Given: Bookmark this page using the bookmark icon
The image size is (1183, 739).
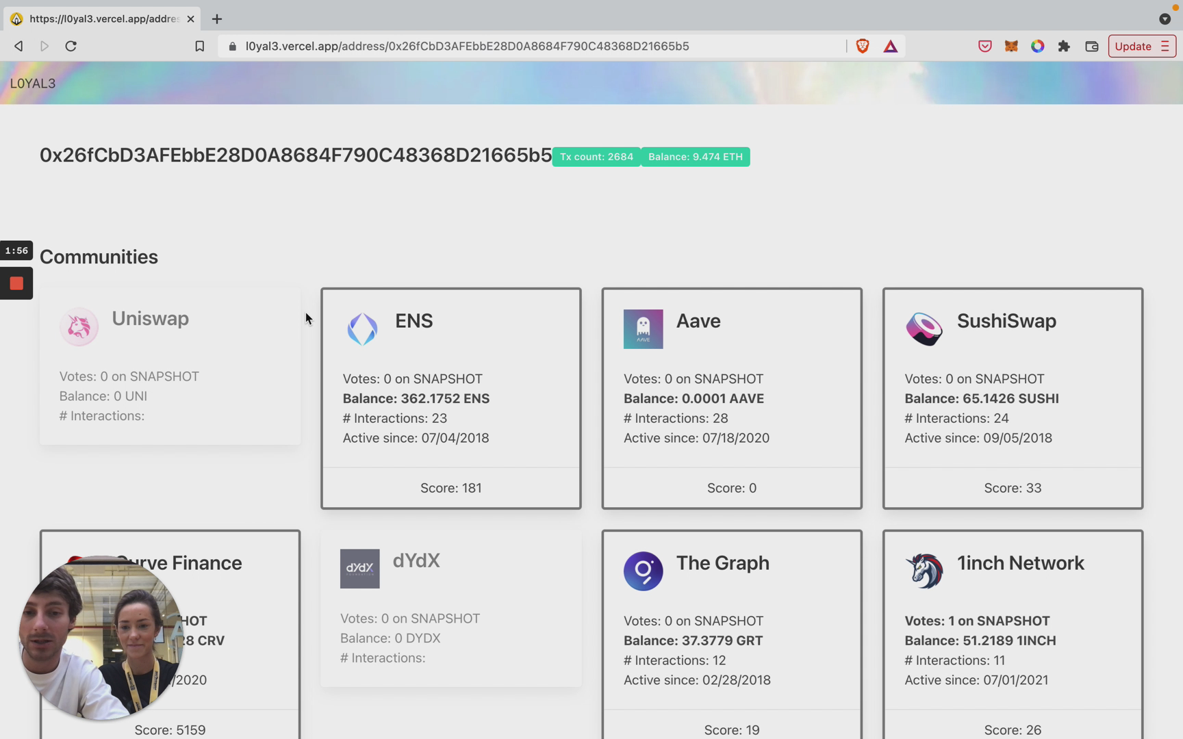Looking at the screenshot, I should pos(199,46).
